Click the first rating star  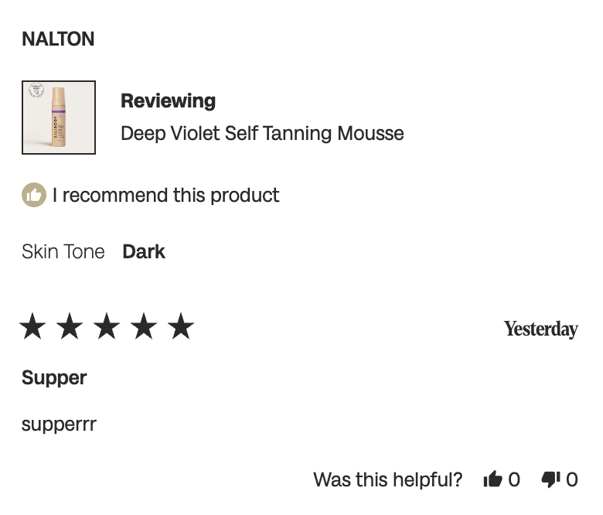32,327
